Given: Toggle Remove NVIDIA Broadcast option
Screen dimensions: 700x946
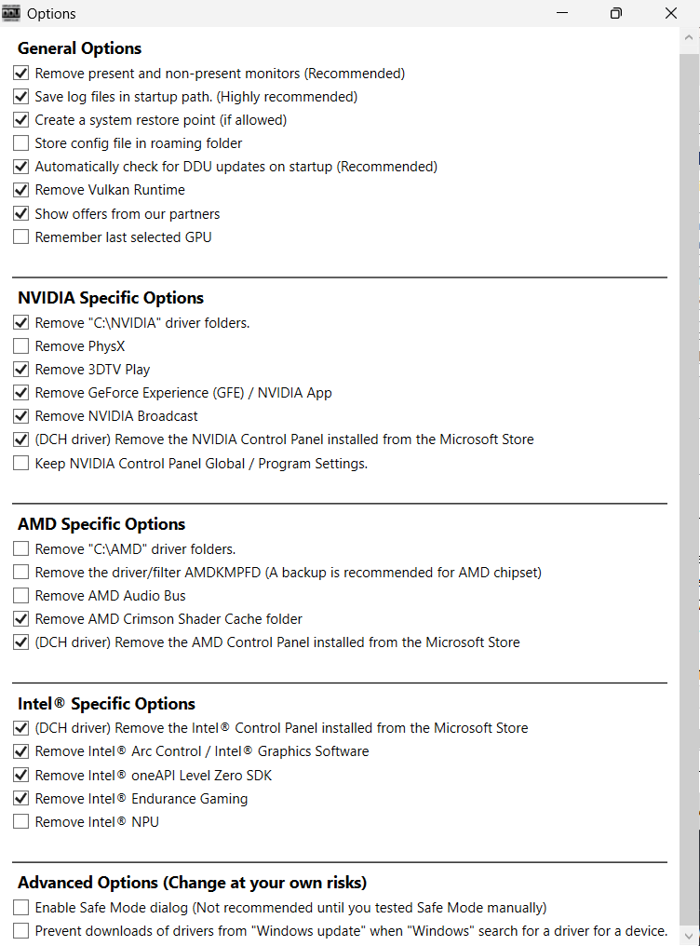Looking at the screenshot, I should [x=21, y=416].
